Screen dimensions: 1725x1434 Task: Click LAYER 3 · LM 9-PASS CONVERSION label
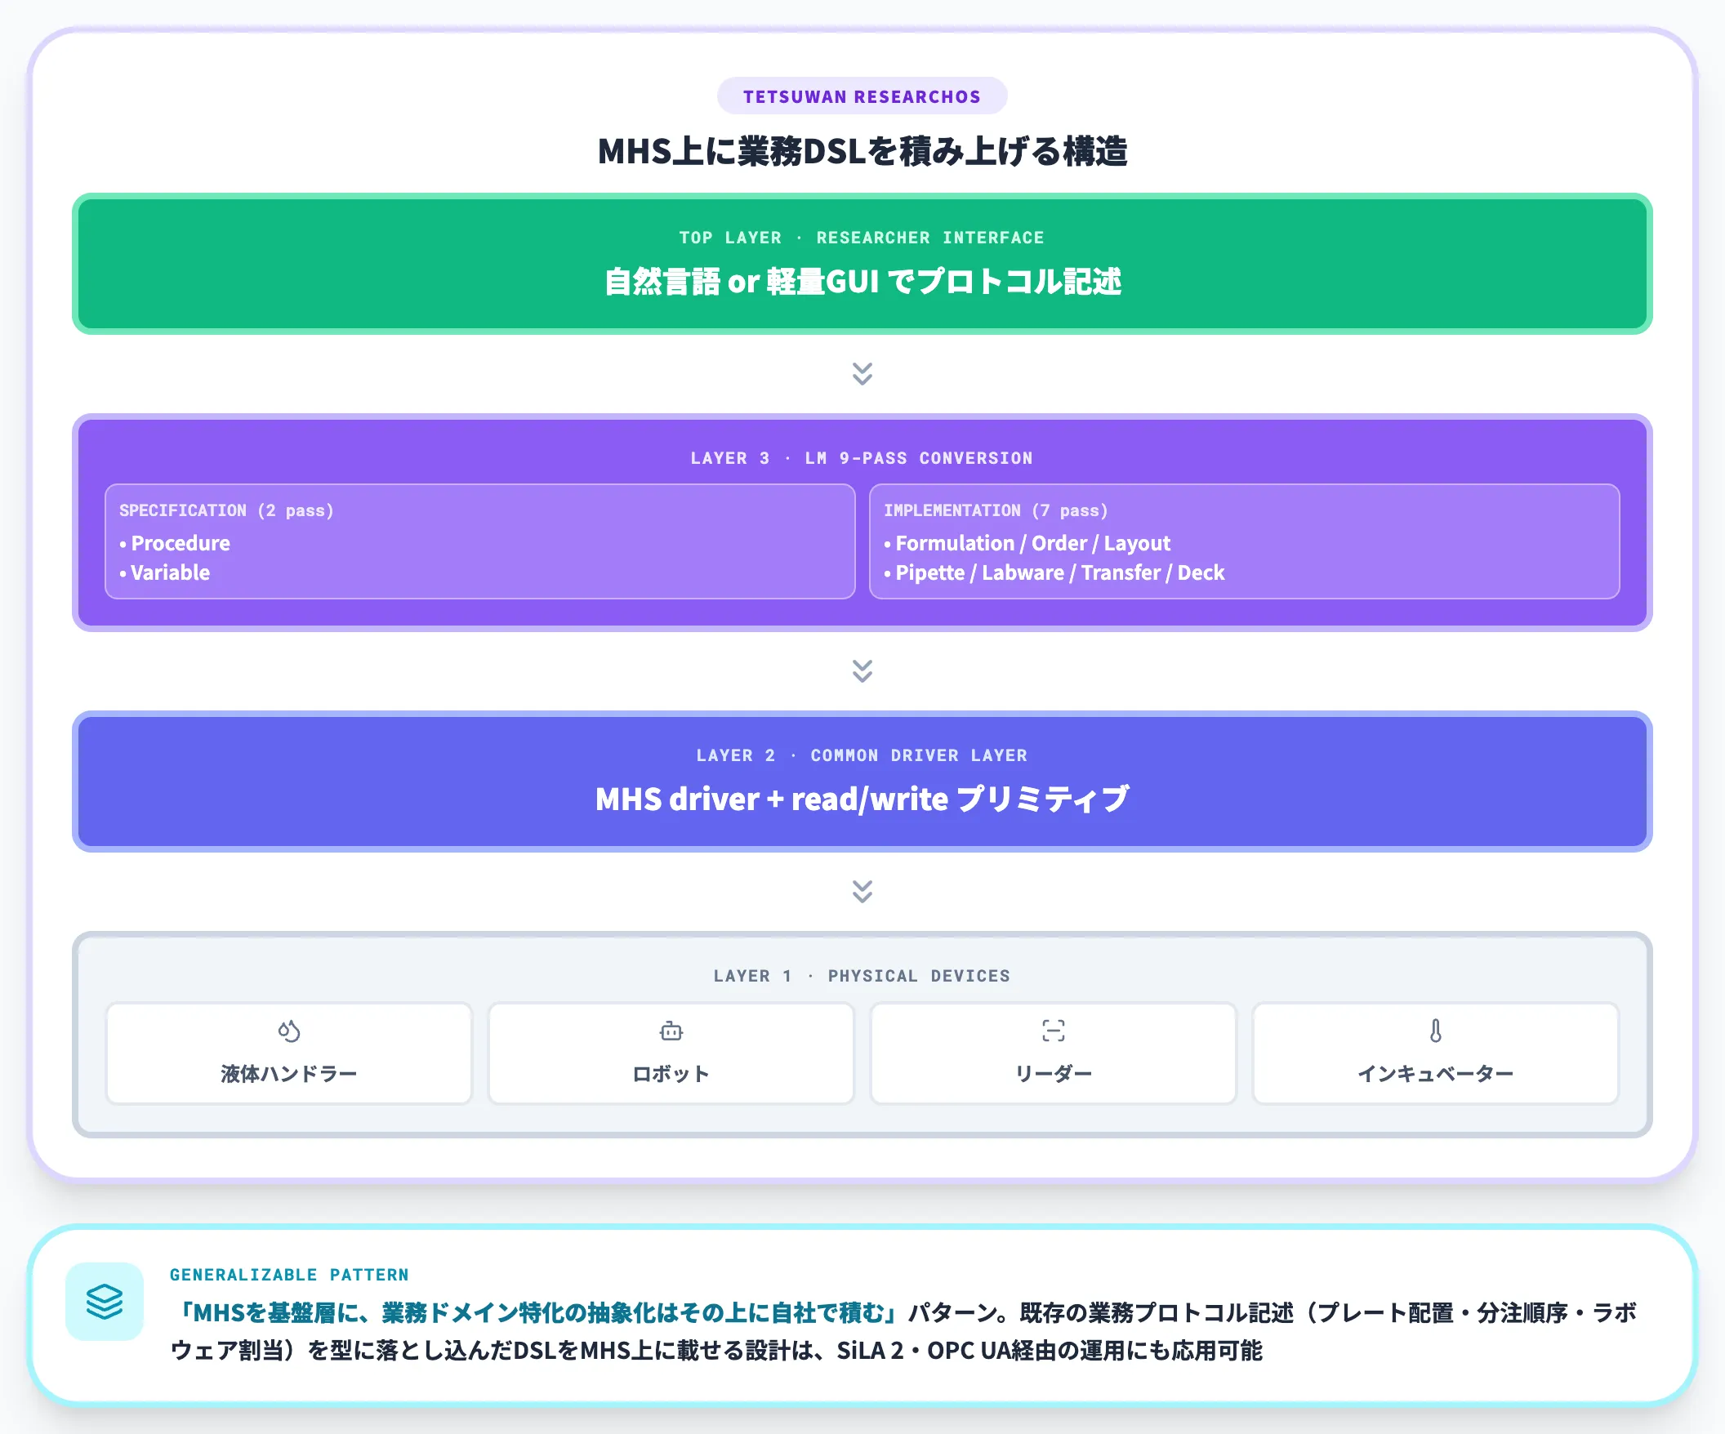click(862, 458)
